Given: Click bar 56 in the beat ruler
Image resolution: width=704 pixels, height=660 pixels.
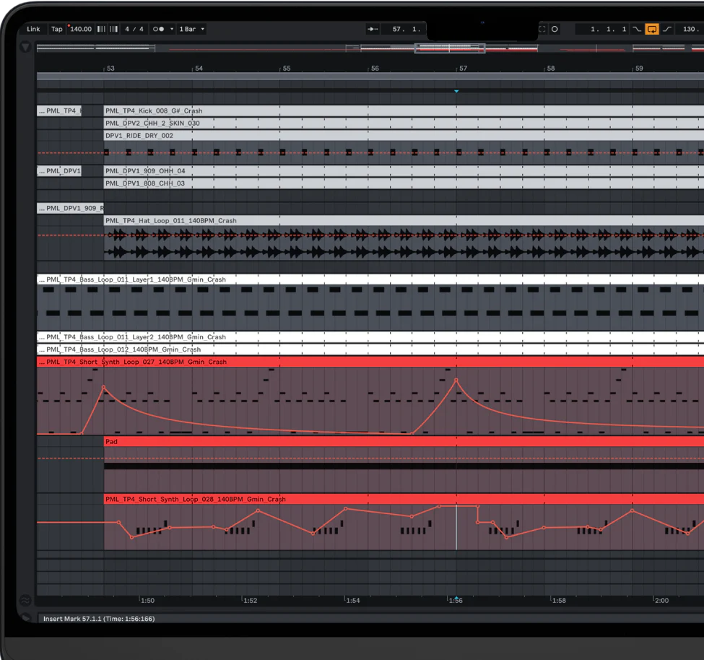Looking at the screenshot, I should (x=375, y=69).
